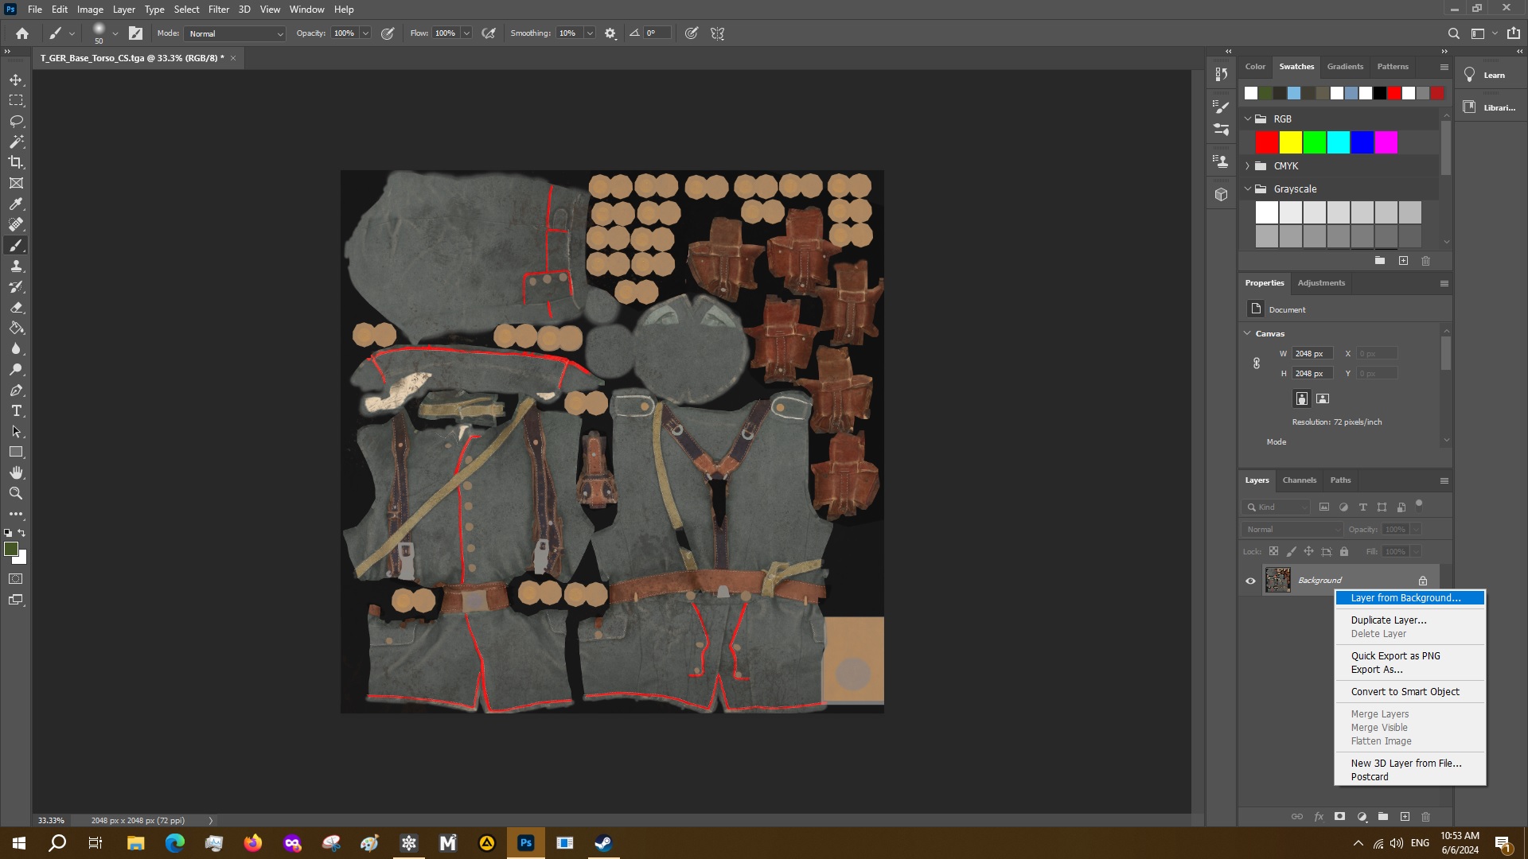Click Duplicate Layer in context menu
Viewport: 1528px width, 859px height.
[1388, 620]
